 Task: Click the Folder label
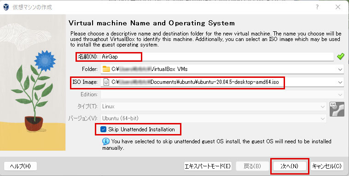pyautogui.click(x=90, y=69)
